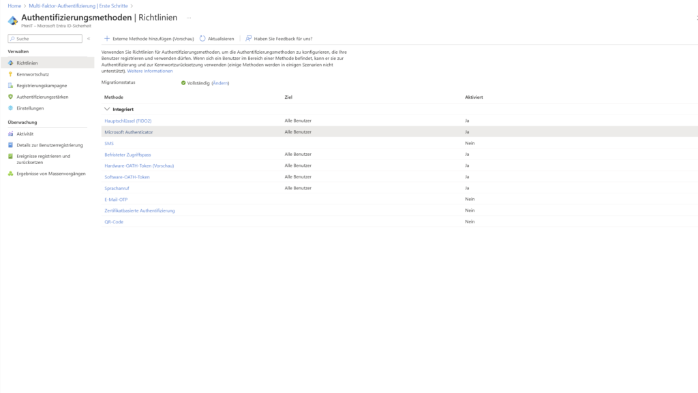This screenshot has height=393, width=698.
Task: Open Details zur Benutzerregistrierung menu item
Action: (x=49, y=145)
